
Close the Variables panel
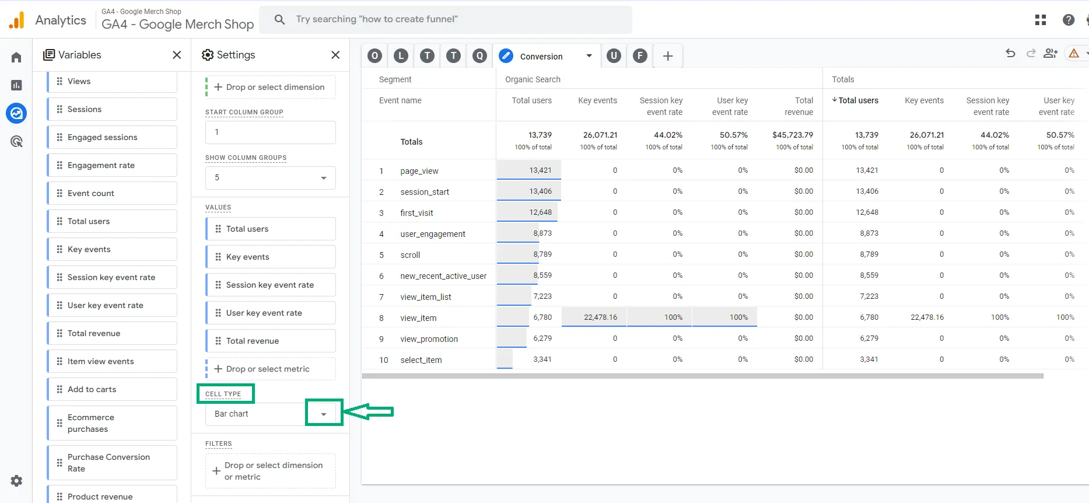point(177,55)
